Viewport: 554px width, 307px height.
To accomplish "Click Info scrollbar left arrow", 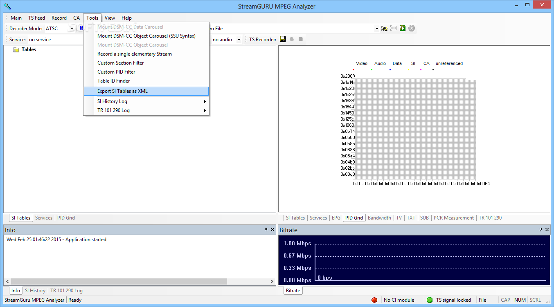I will 7,282.
